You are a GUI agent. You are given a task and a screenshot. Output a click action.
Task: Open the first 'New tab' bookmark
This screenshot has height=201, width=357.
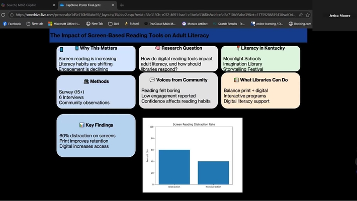pos(35,24)
